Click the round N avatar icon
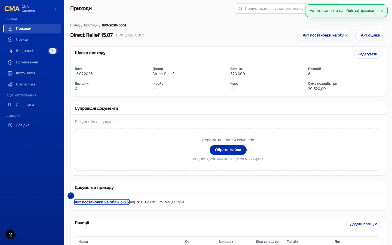This screenshot has width=392, height=245. coord(10,235)
